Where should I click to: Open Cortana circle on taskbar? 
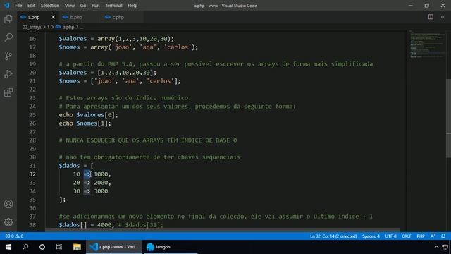pos(42,247)
